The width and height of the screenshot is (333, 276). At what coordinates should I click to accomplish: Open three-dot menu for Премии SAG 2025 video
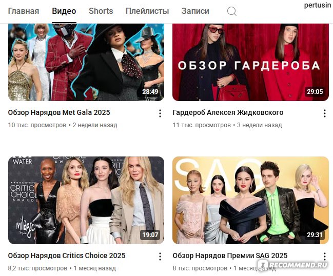point(325,257)
